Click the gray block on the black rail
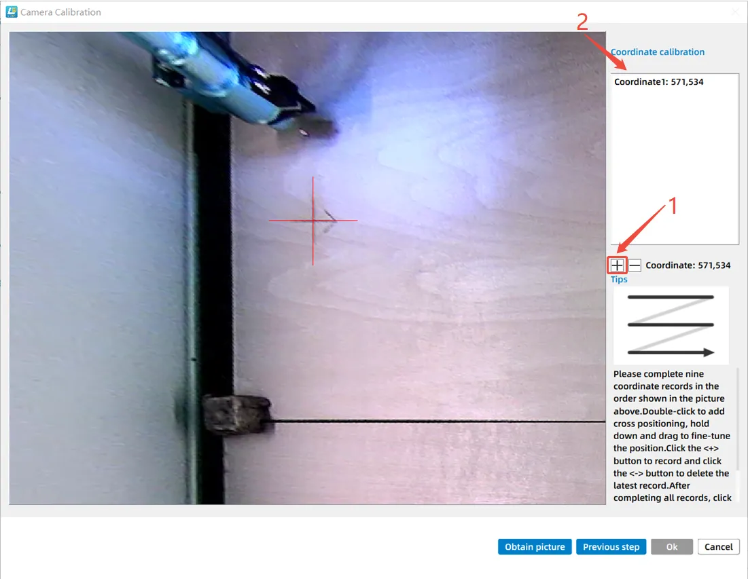 236,413
